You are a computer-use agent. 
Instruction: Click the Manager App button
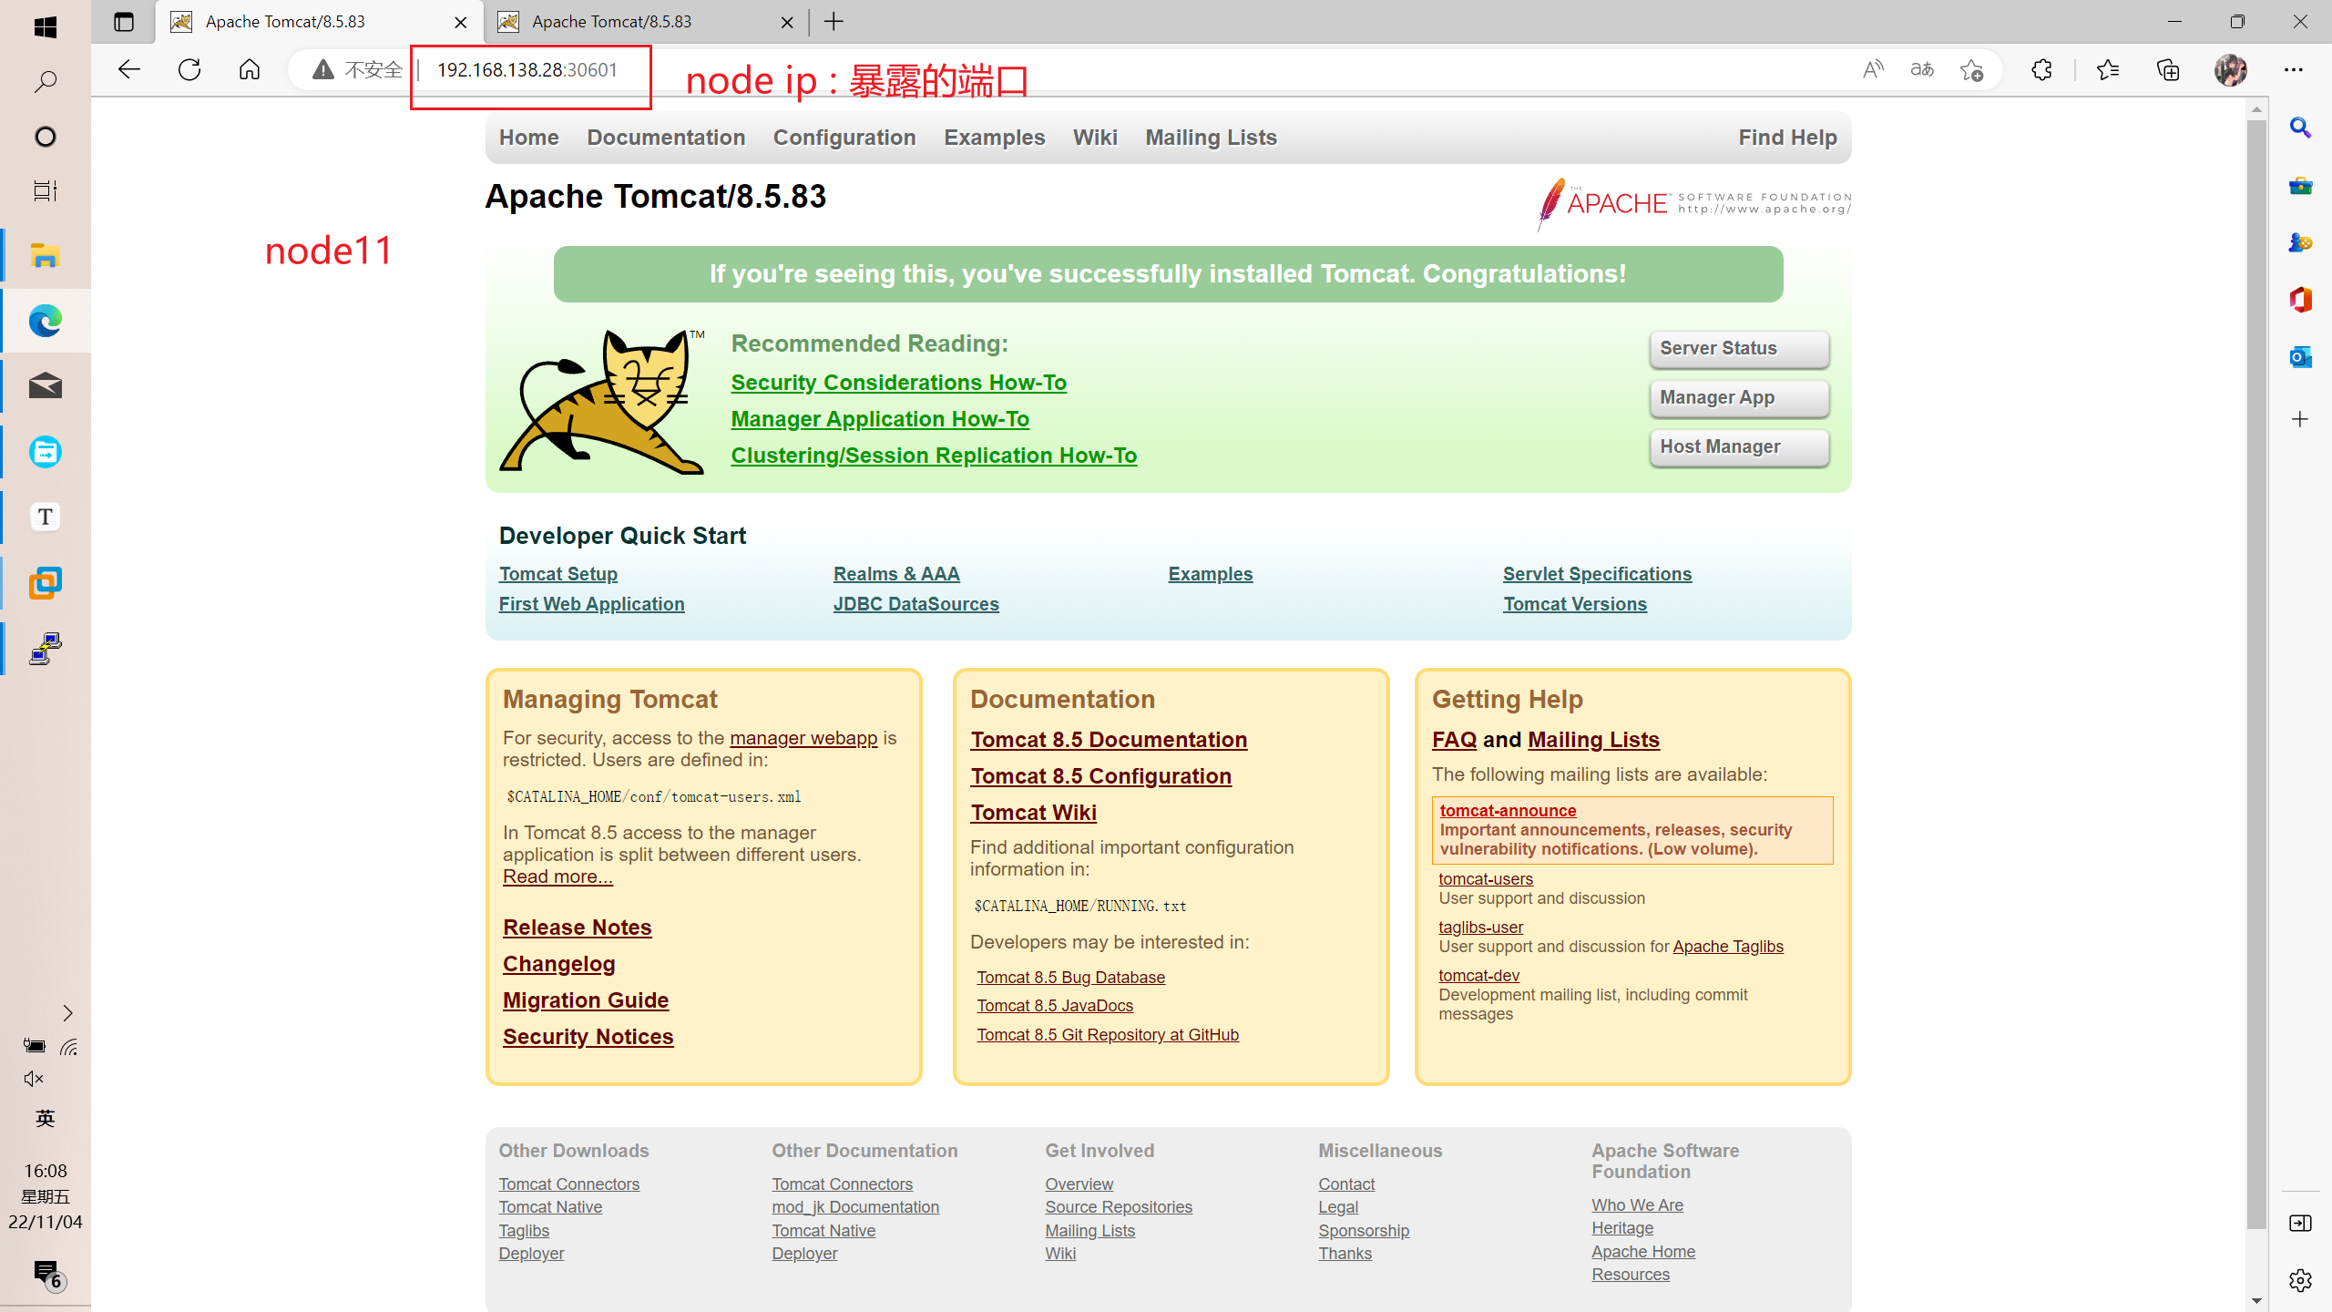tap(1738, 398)
